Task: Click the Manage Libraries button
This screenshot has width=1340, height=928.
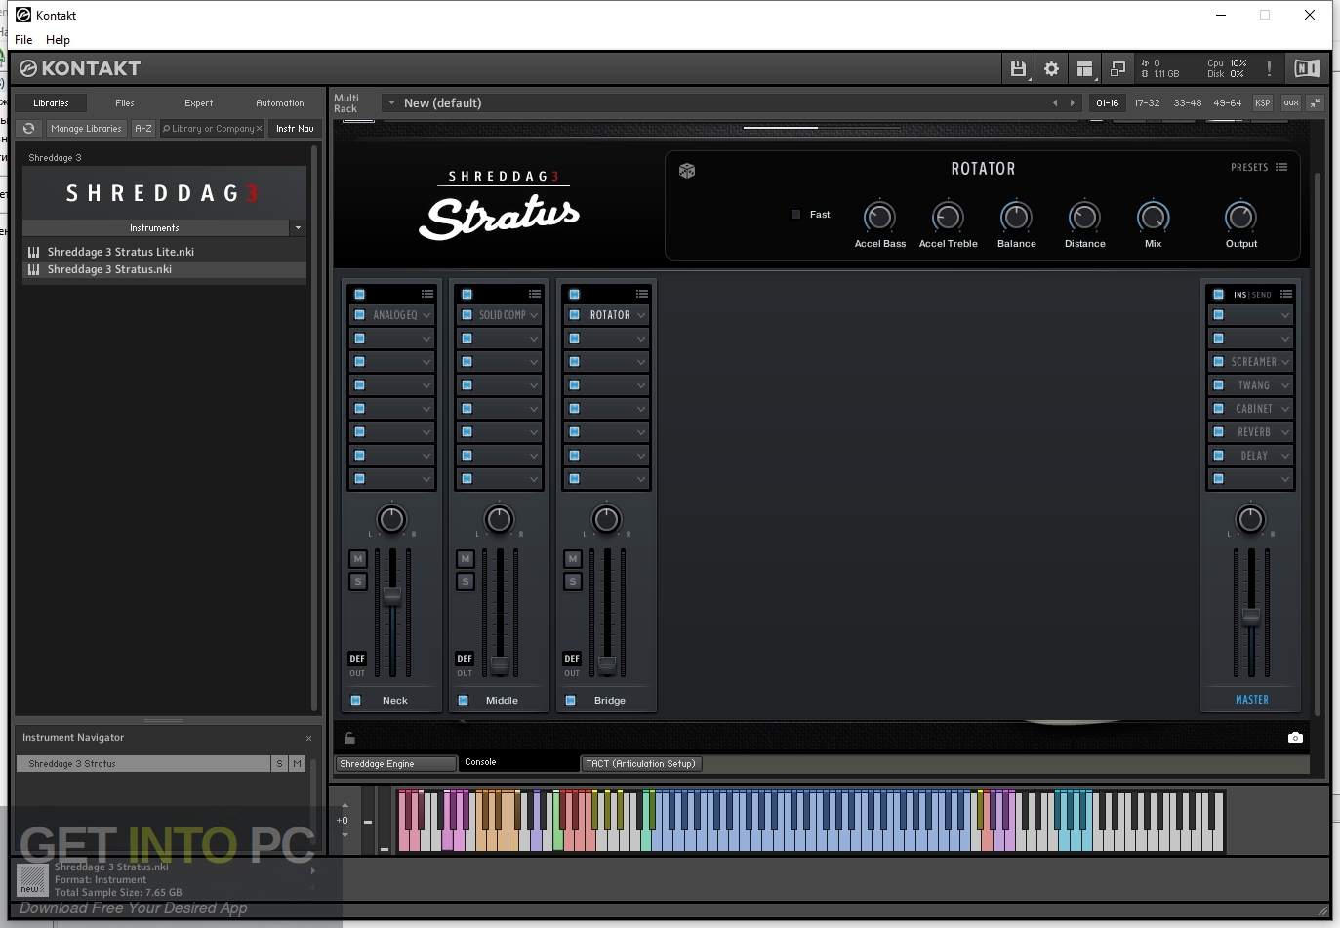Action: click(87, 128)
